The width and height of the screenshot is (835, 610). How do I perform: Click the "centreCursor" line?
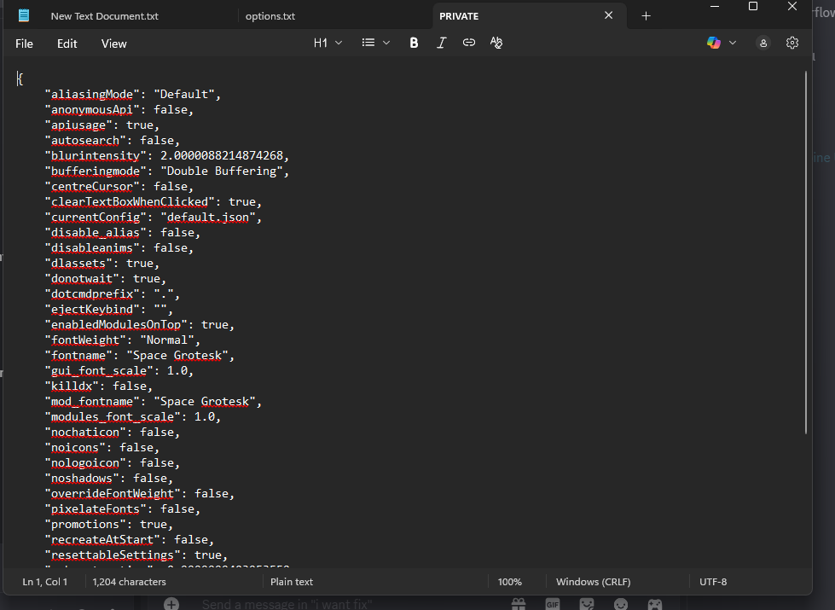click(119, 187)
